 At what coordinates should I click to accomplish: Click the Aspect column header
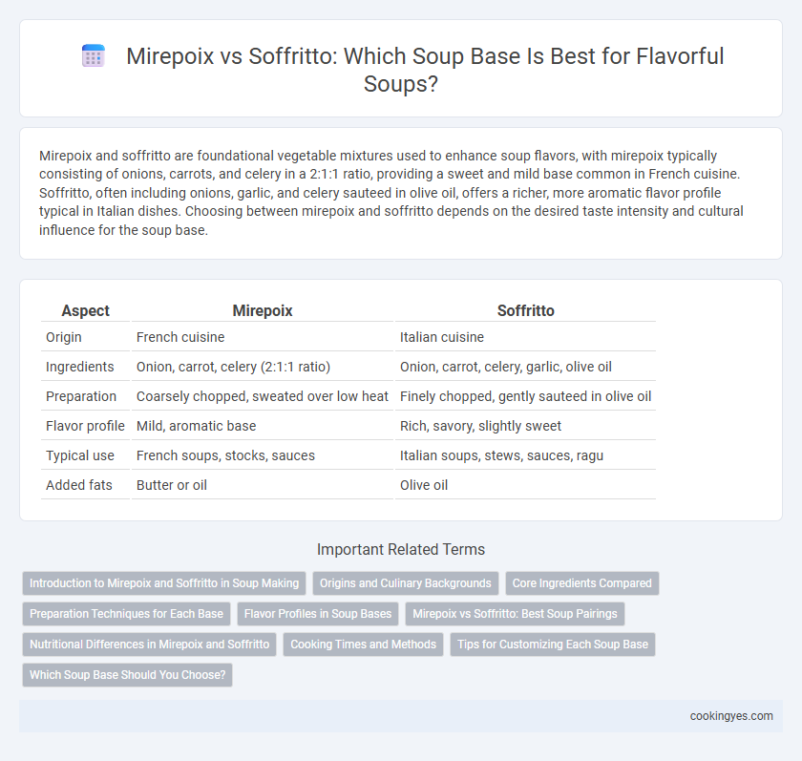click(85, 310)
